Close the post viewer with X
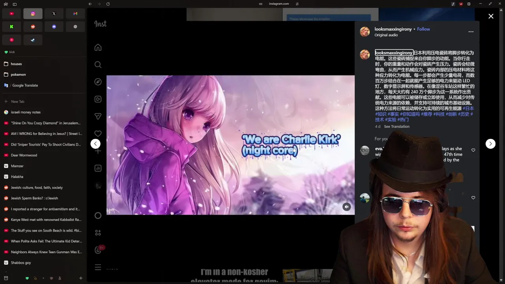 (x=491, y=16)
